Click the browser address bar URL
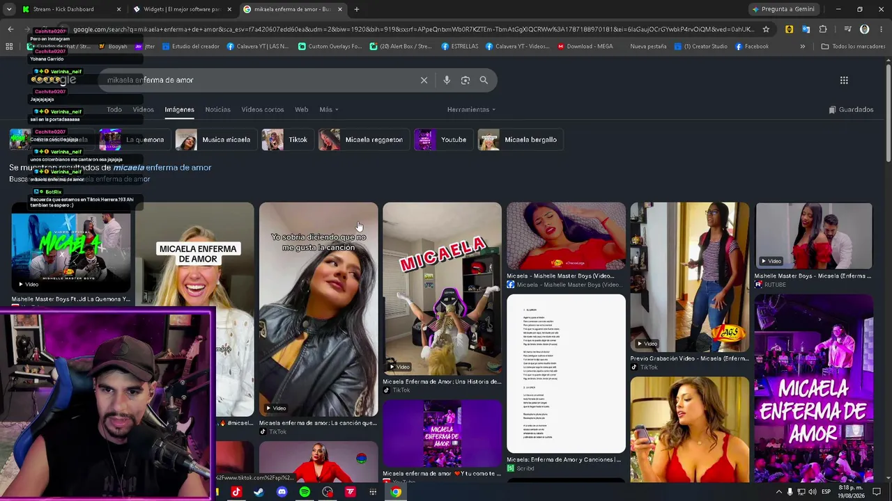Screen dimensions: 892x501 (x=411, y=29)
